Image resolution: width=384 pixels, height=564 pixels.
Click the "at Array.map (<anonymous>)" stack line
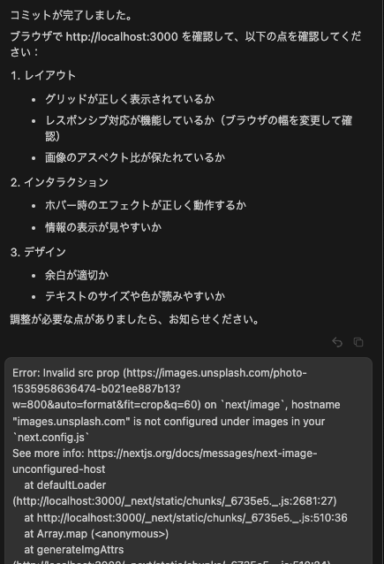click(96, 534)
